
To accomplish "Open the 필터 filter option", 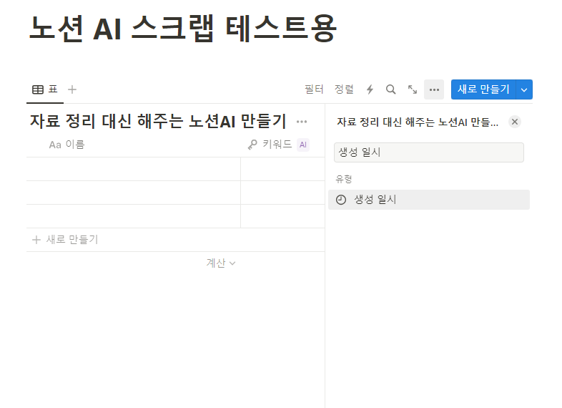I will coord(314,89).
